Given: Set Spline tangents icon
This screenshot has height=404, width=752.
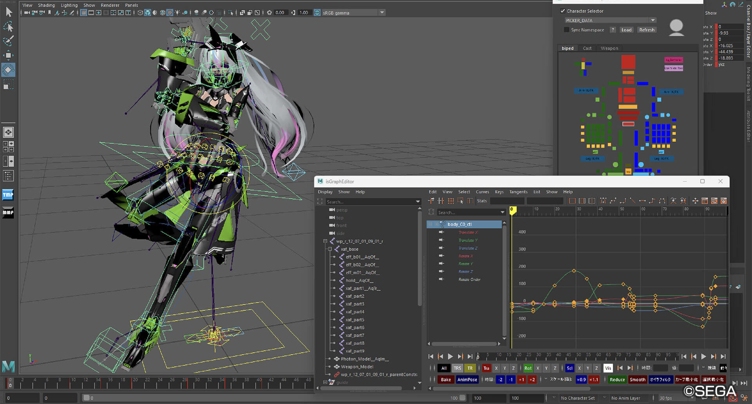Looking at the screenshot, I should [613, 201].
